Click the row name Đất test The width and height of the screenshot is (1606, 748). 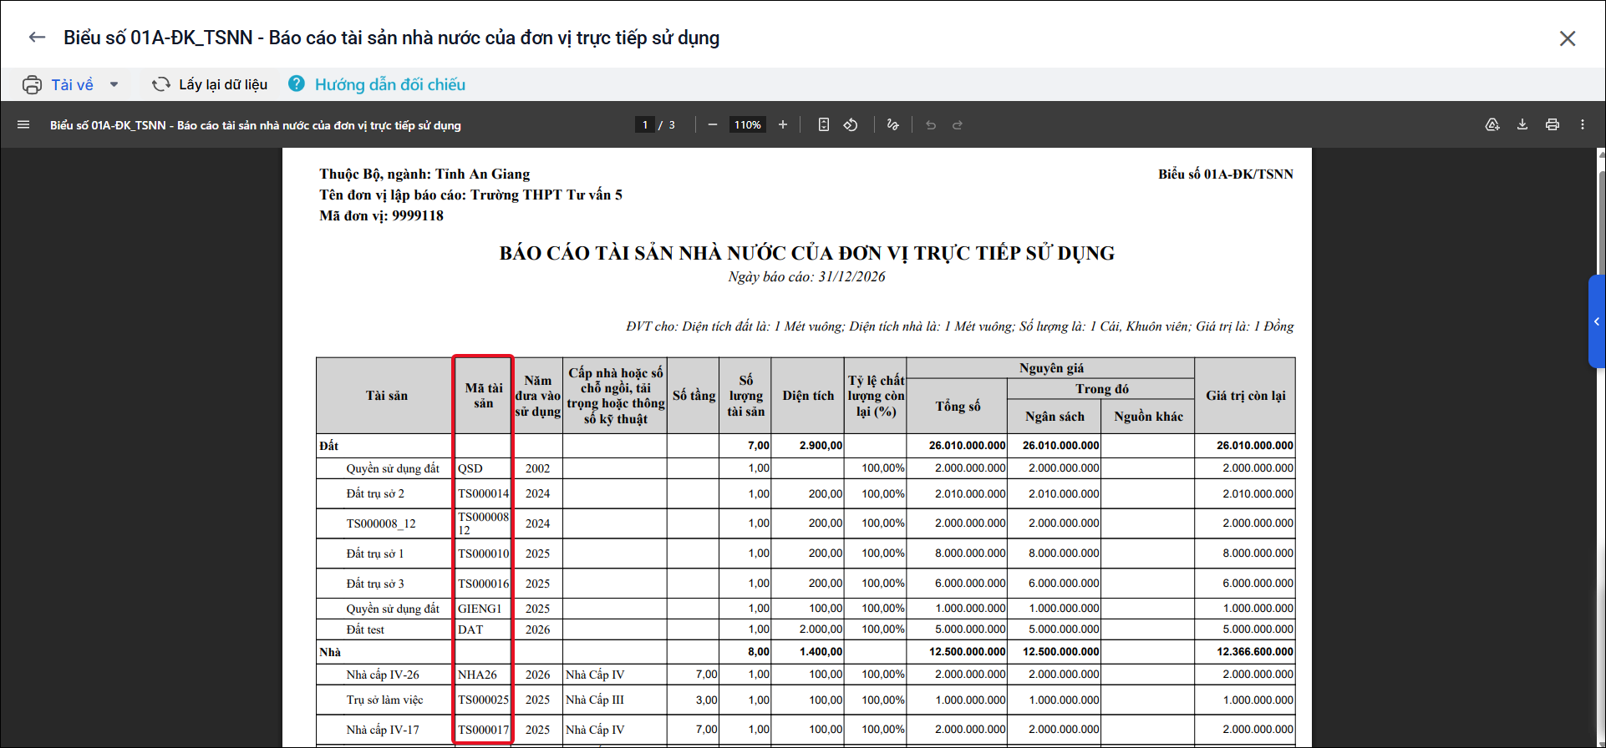coord(365,629)
